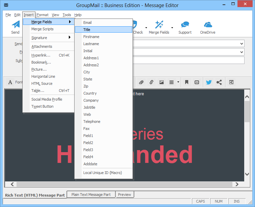
Task: Choose Merge Scripts menu entry
Action: pyautogui.click(x=49, y=29)
